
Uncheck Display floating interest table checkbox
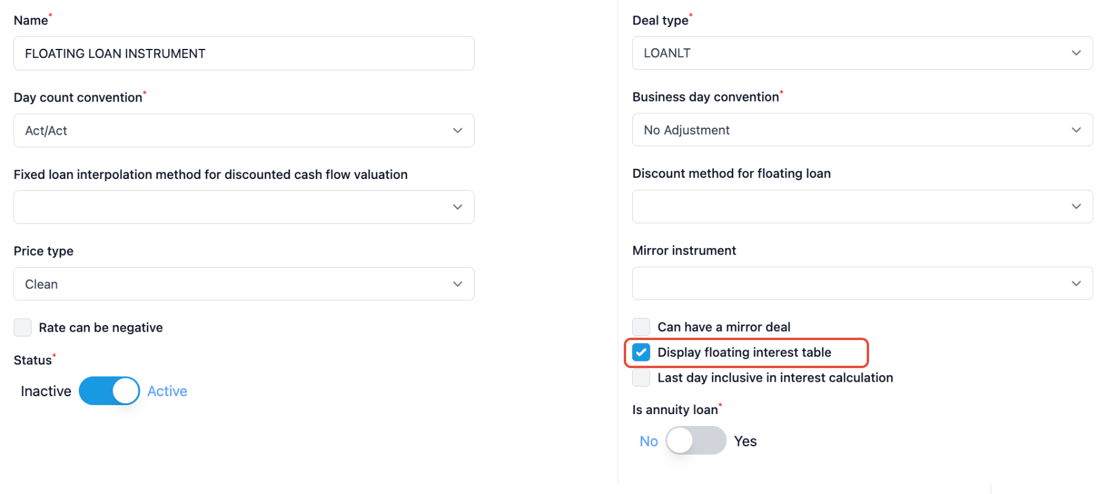click(641, 353)
